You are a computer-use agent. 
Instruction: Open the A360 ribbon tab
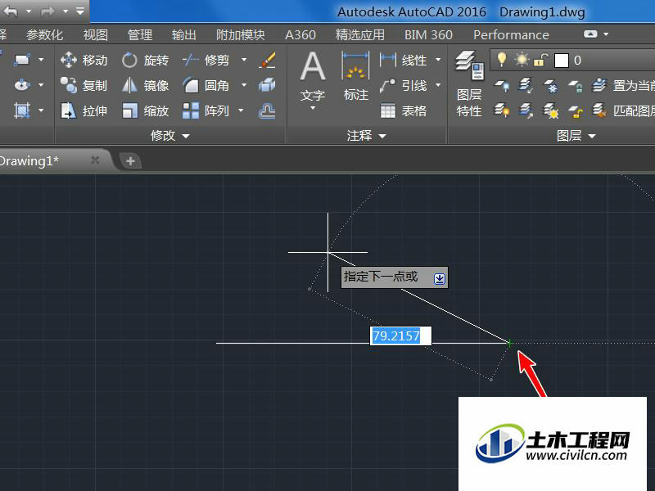pos(300,34)
